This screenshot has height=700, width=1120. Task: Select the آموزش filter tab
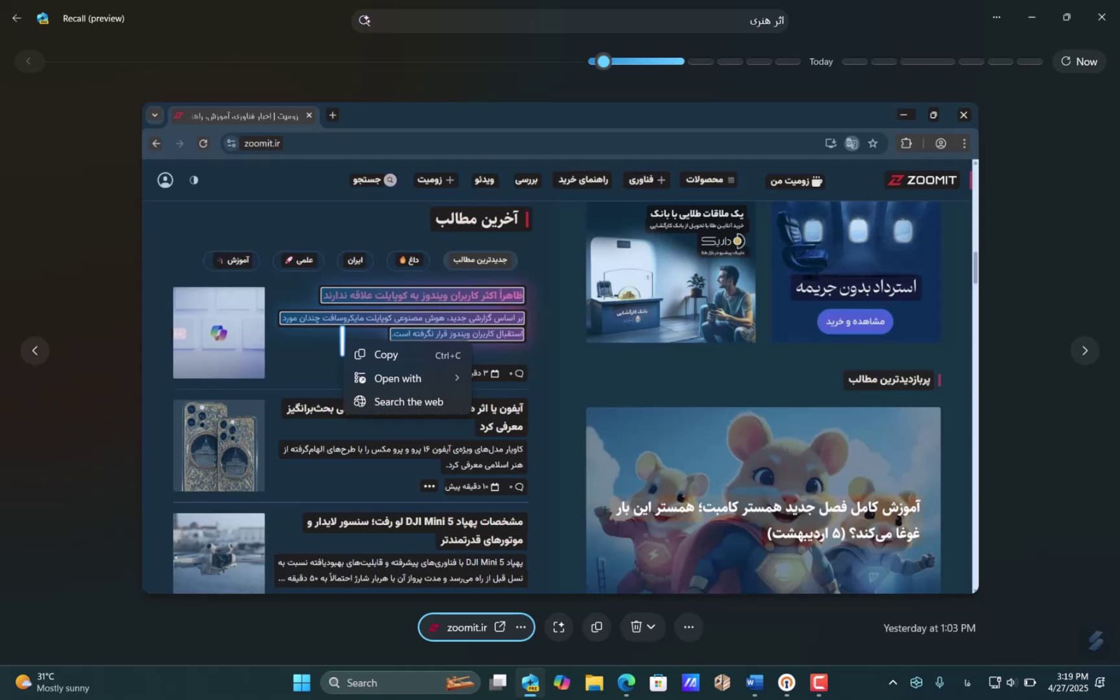pos(232,260)
